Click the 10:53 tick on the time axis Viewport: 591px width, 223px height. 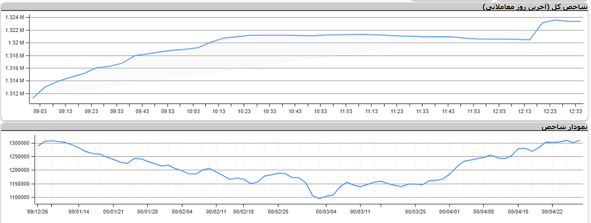point(321,111)
